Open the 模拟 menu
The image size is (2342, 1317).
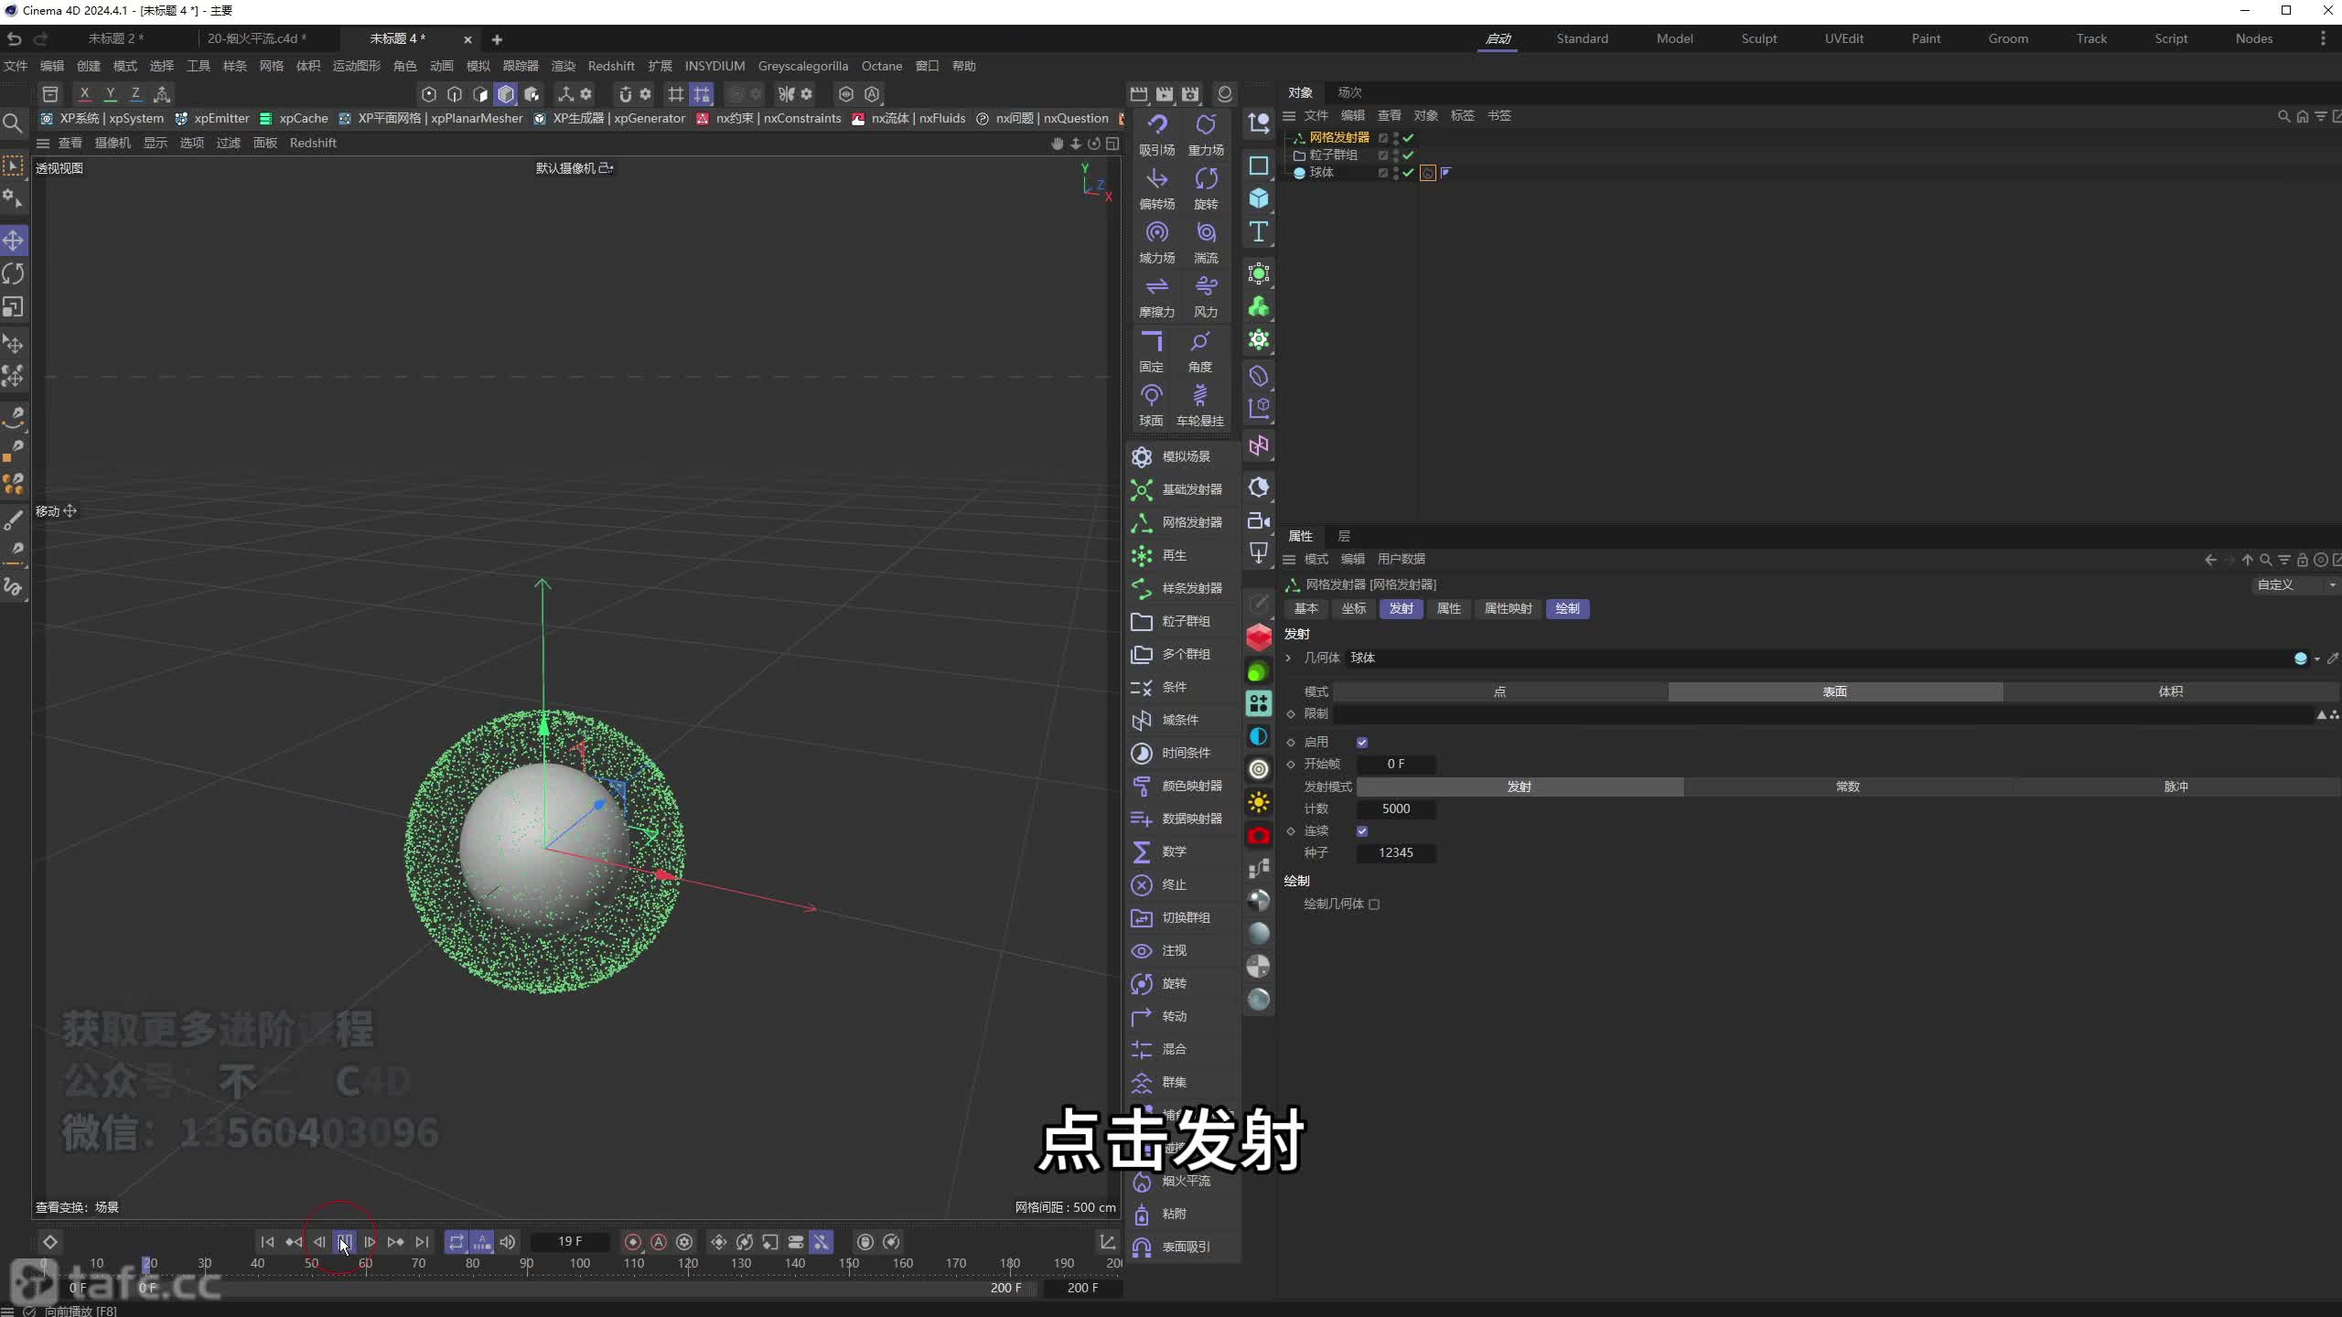point(478,66)
